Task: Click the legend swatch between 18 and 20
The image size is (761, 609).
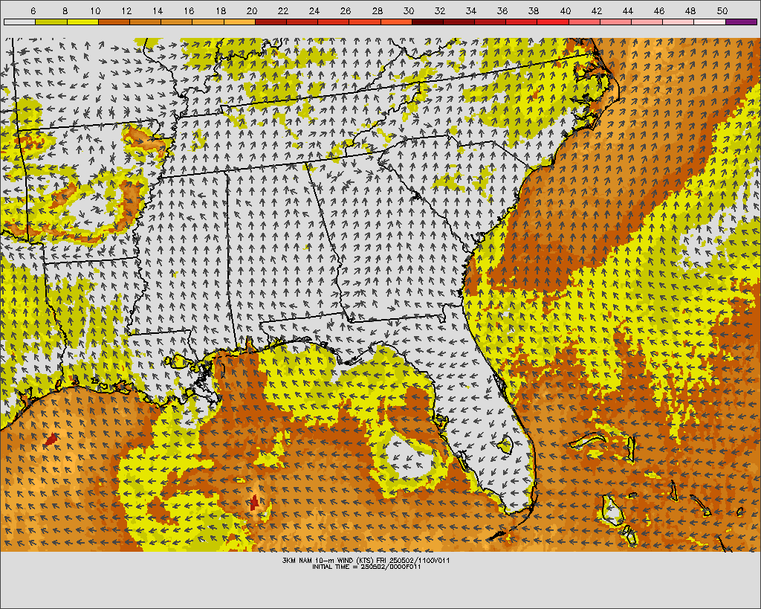Action: pyautogui.click(x=239, y=22)
